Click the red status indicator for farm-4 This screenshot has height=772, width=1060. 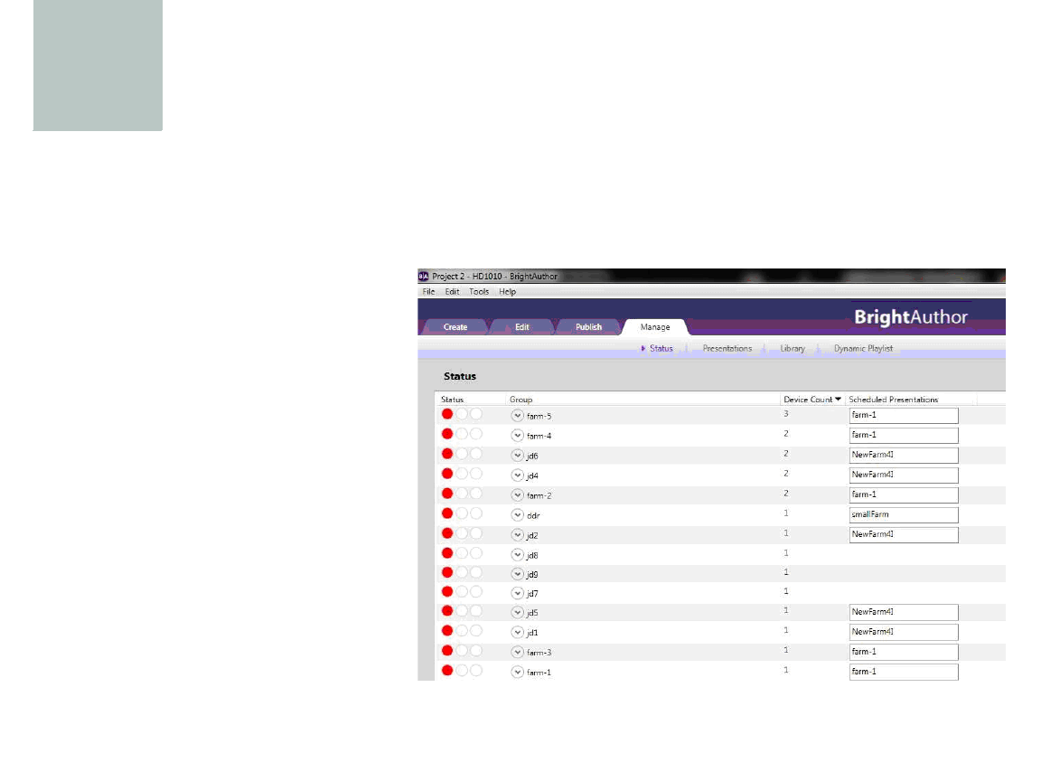pos(447,433)
